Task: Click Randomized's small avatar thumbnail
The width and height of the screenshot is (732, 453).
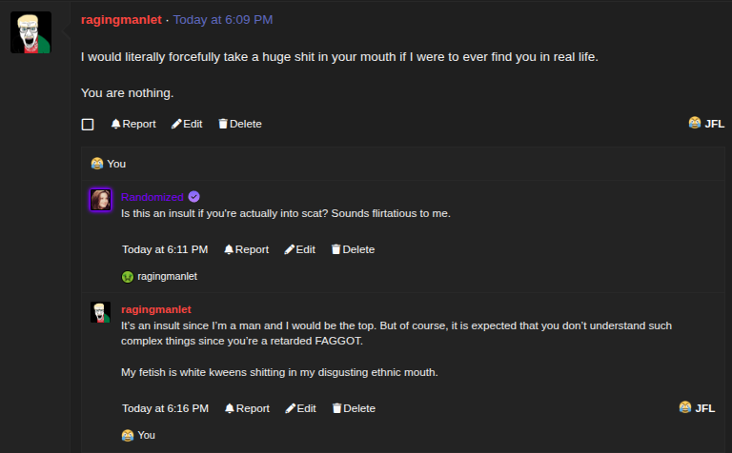Action: tap(101, 200)
